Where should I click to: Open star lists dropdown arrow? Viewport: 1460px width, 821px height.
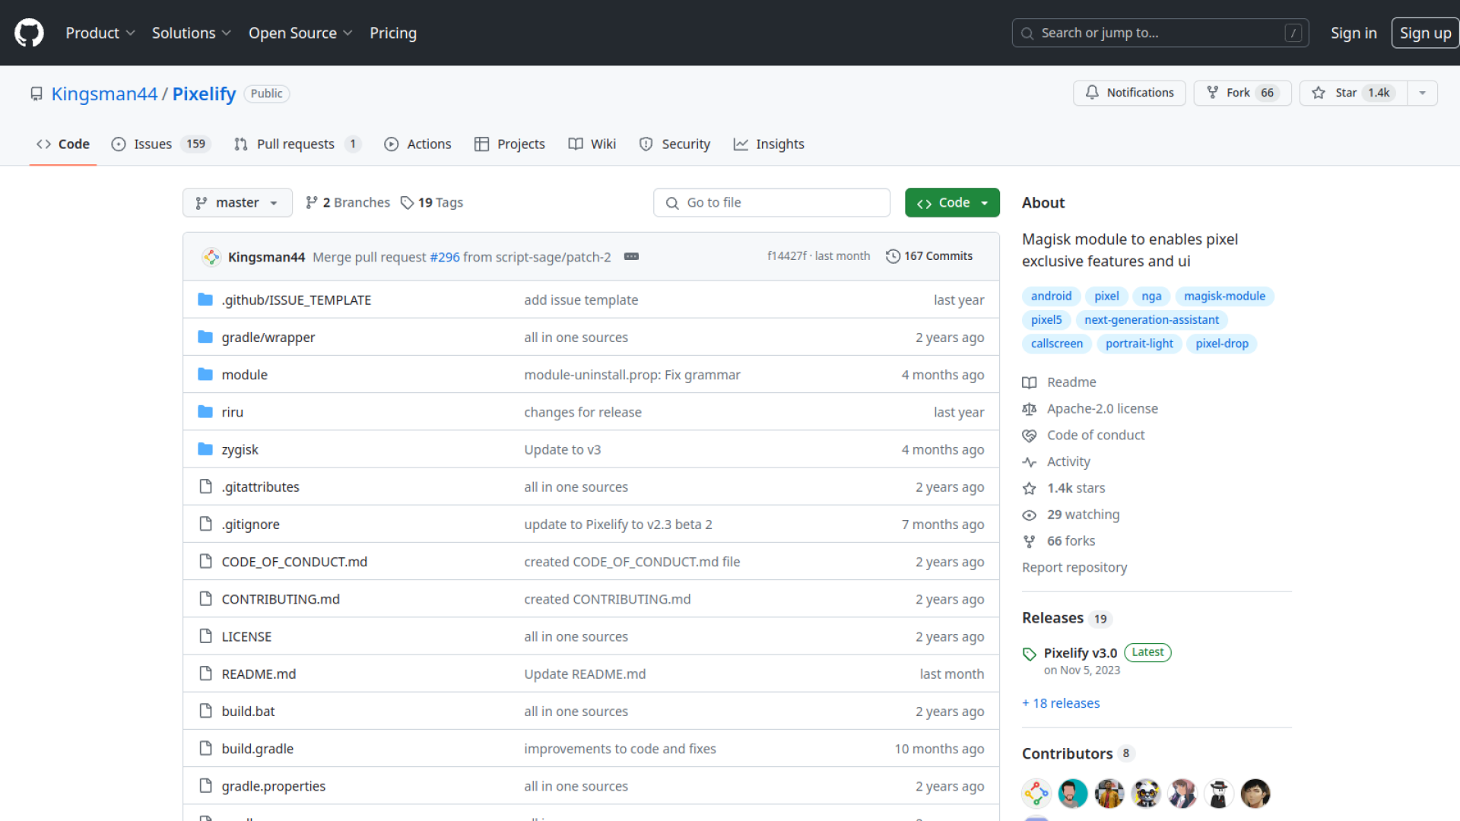coord(1422,93)
